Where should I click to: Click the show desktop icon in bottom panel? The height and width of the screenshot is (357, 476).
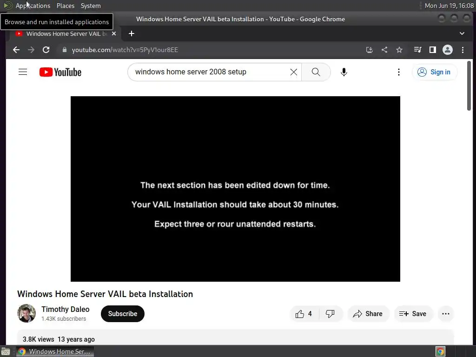tap(6, 351)
